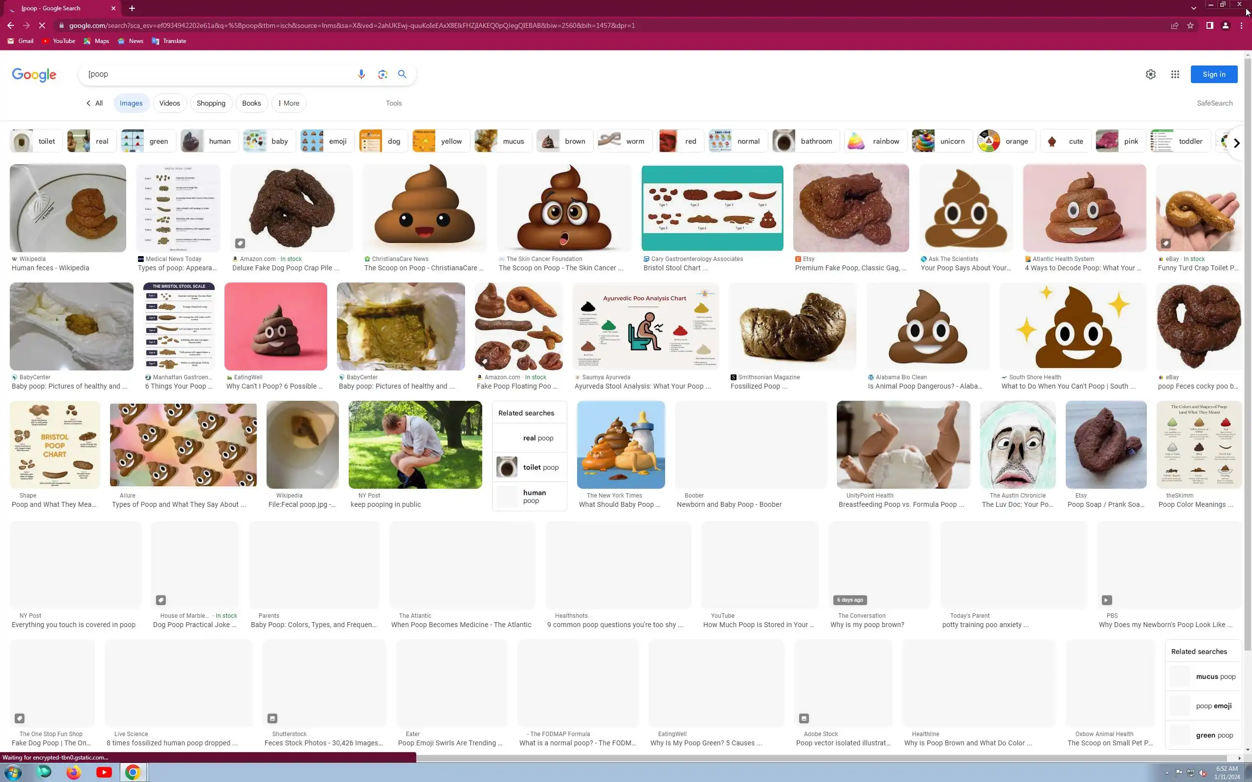Stop page loading in toolbar

click(x=43, y=25)
